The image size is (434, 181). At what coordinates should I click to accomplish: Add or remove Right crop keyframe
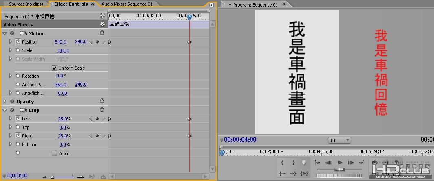click(x=97, y=136)
